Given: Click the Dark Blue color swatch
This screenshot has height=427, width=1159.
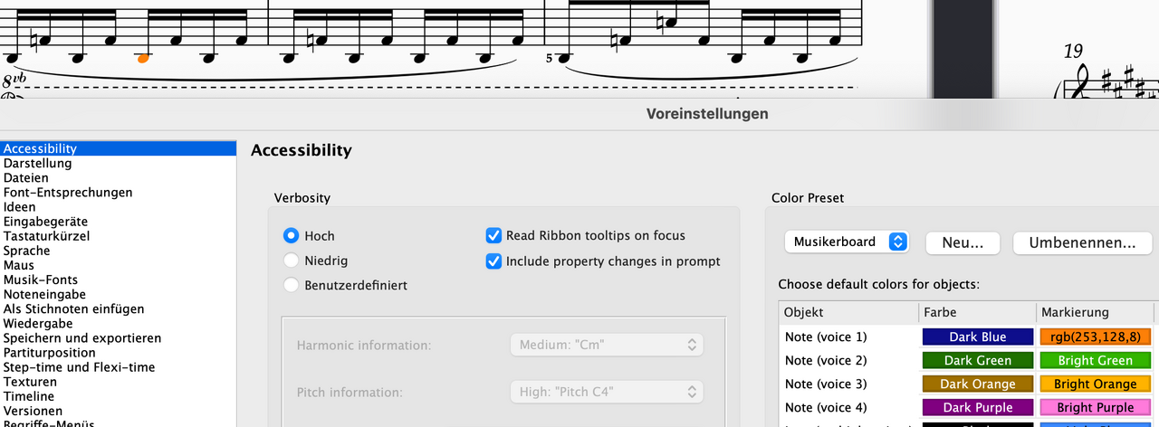Looking at the screenshot, I should [x=978, y=337].
